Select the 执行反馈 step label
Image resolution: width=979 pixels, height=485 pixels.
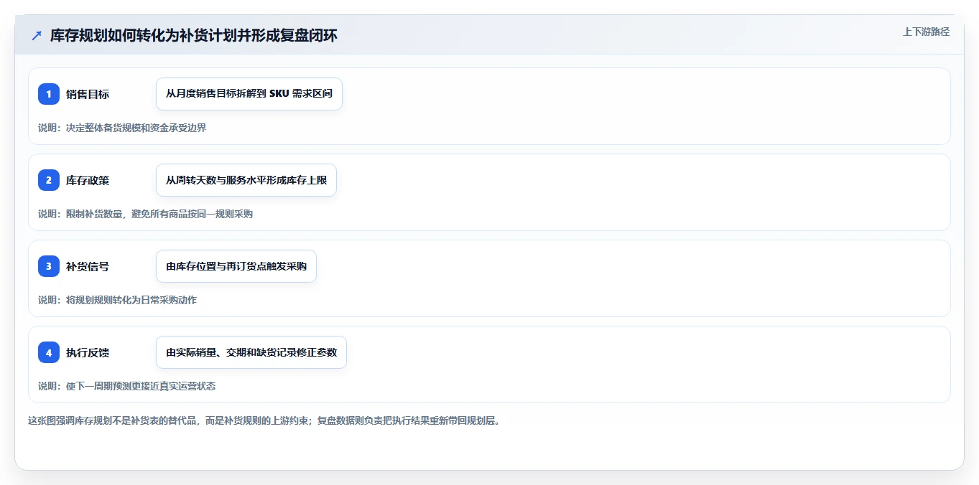[x=88, y=352]
